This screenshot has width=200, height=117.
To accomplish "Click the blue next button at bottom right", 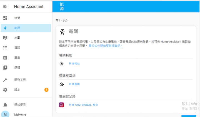I will (x=189, y=116).
